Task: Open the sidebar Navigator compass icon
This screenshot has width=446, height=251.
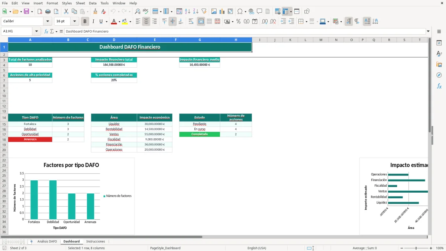Action: [439, 75]
